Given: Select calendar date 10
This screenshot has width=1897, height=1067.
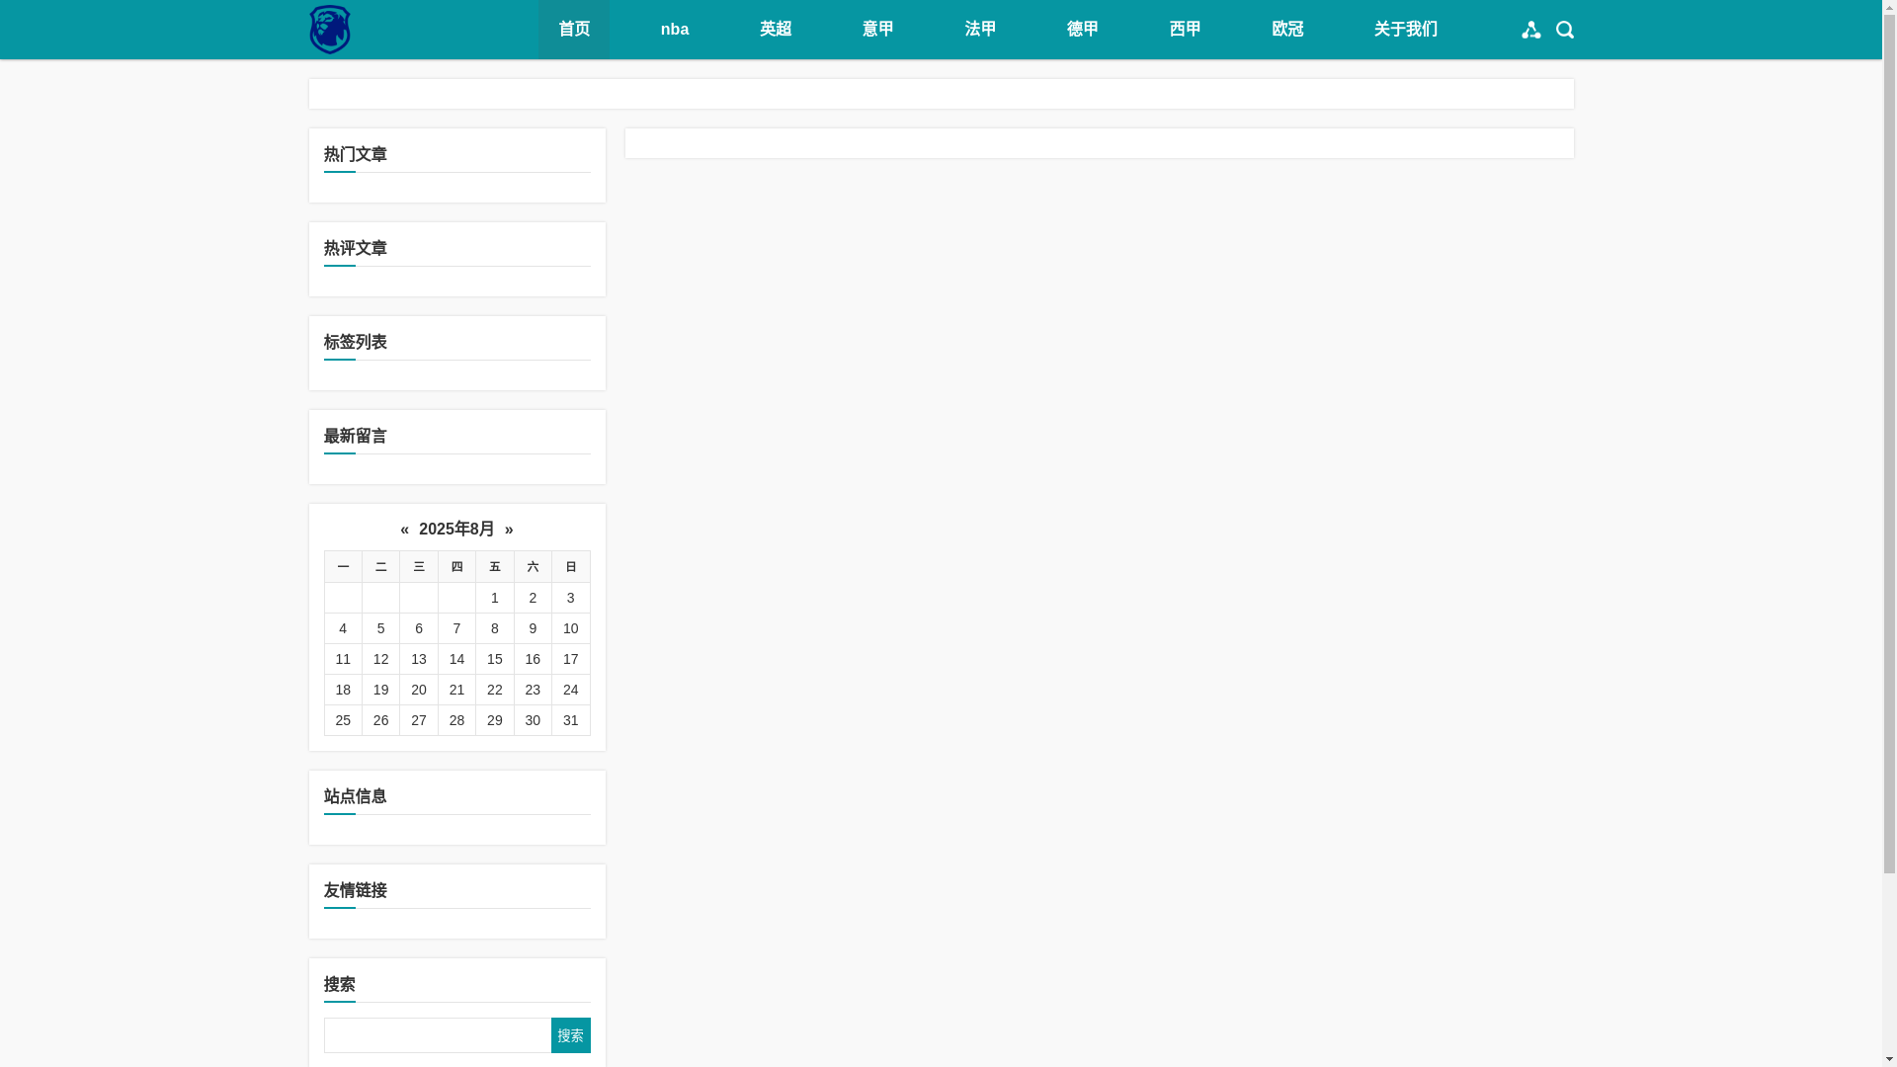Looking at the screenshot, I should (571, 628).
